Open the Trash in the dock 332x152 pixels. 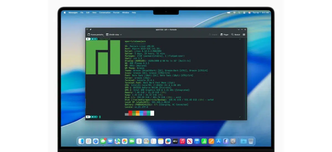pos(251,141)
